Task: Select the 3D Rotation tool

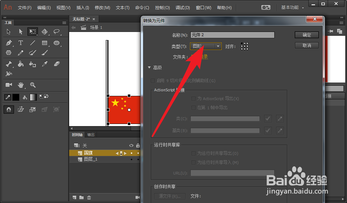Action: (45, 32)
